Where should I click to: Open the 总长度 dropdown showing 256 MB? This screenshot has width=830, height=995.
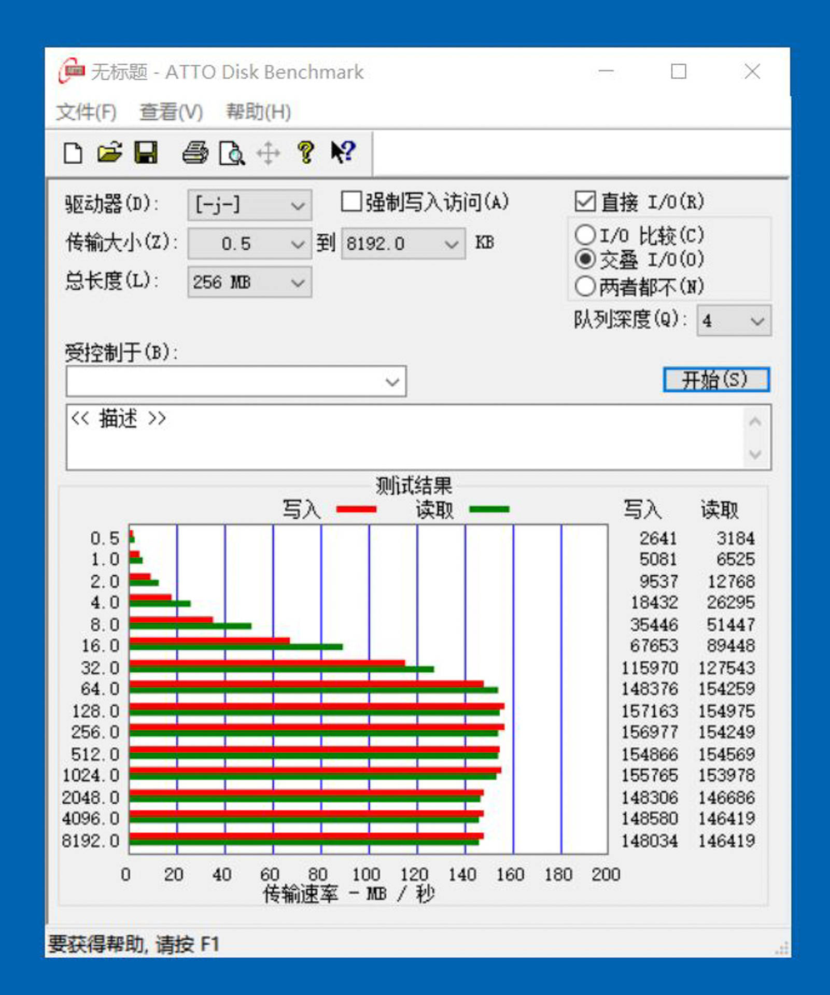click(249, 282)
